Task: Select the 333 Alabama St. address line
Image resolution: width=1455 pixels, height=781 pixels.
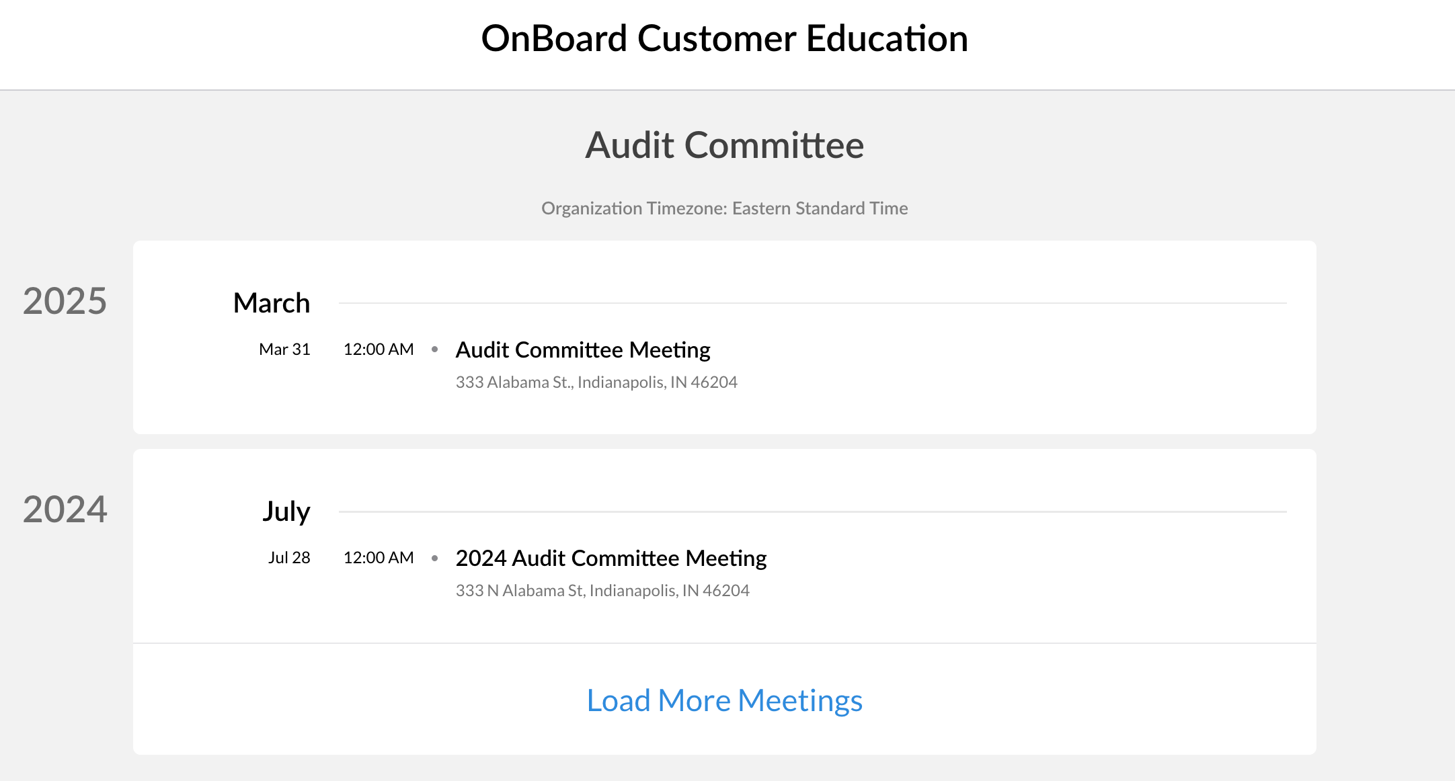Action: pos(596,382)
